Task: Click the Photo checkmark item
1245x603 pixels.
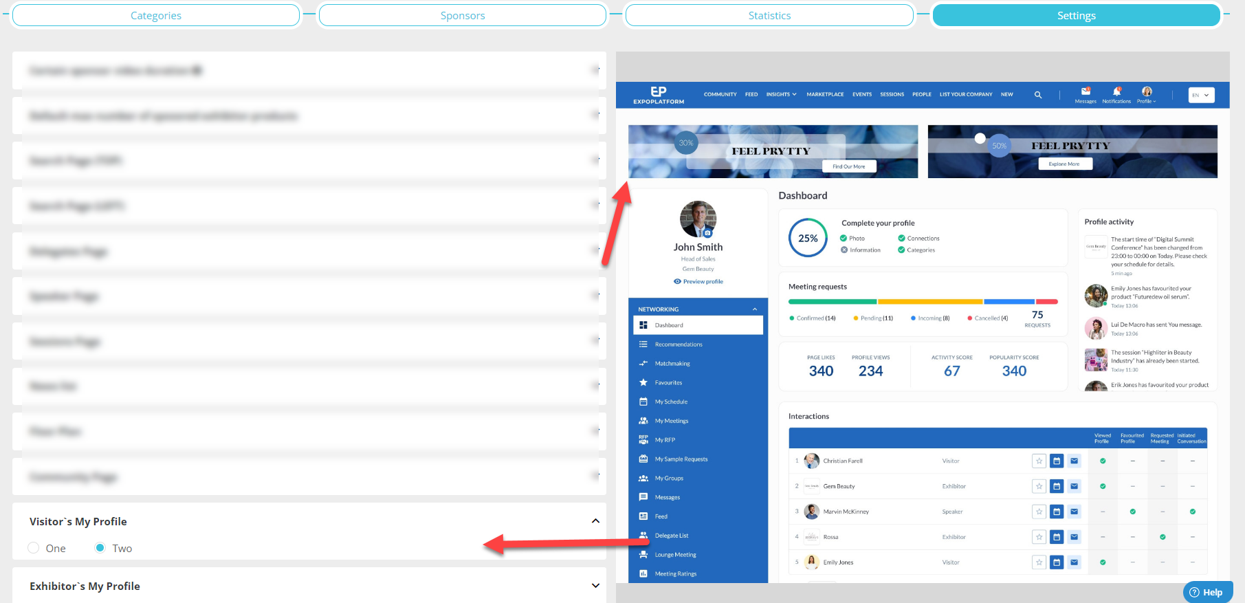Action: pyautogui.click(x=852, y=239)
